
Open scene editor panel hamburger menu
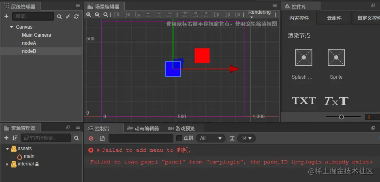click(275, 6)
